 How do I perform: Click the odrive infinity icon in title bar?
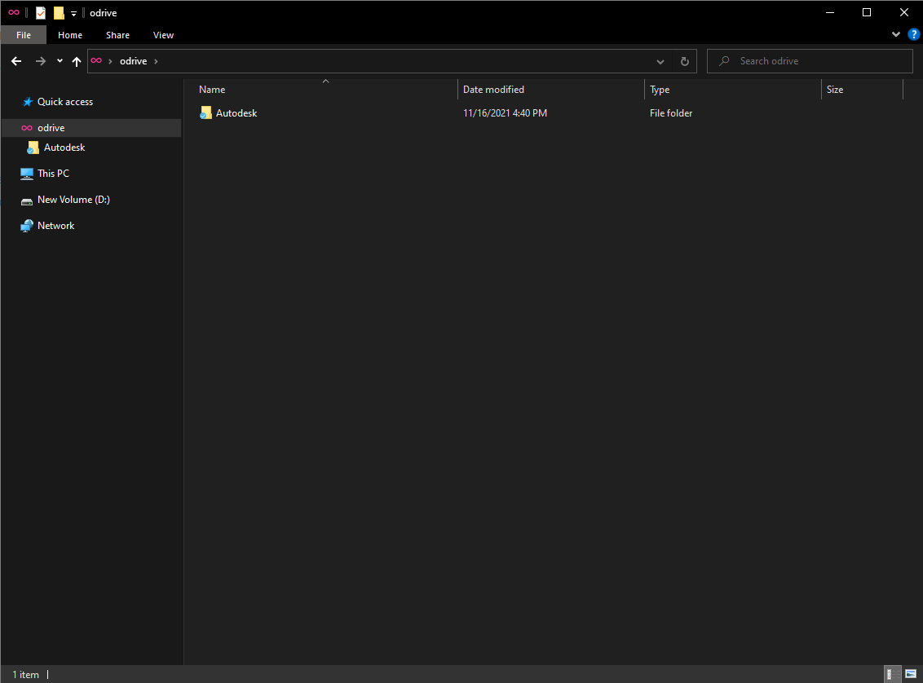(x=14, y=12)
